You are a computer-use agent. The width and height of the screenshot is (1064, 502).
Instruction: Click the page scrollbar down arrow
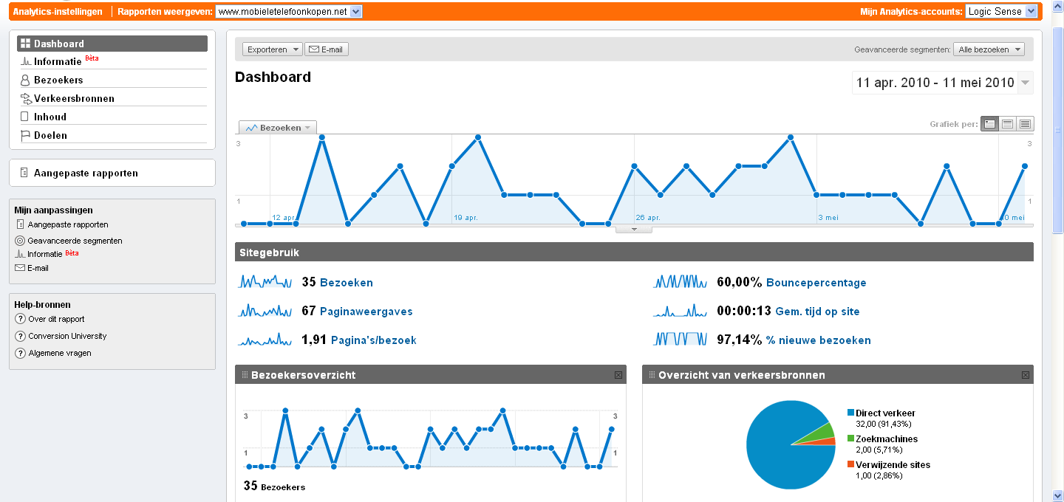coord(1057,495)
